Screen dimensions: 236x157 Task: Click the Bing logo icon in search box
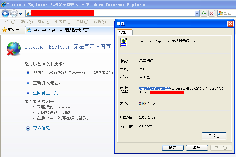(x=221, y=13)
